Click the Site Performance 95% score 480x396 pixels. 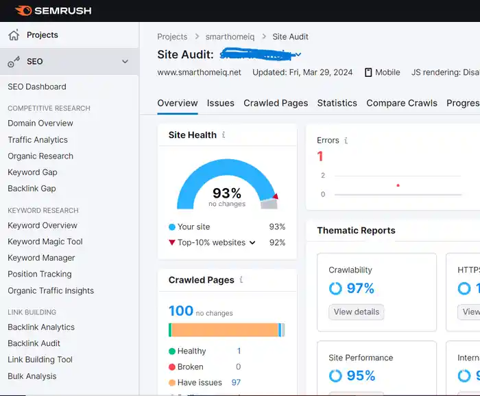point(361,376)
